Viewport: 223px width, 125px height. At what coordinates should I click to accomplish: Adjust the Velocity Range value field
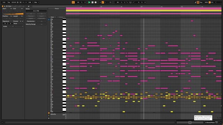click(41, 24)
